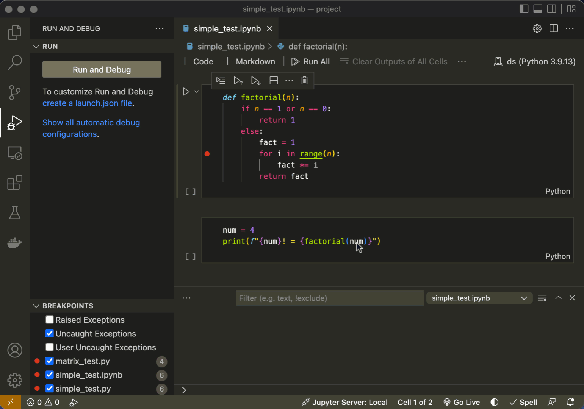Viewport: 584px width, 409px height.
Task: Open the Explorer view
Action: tap(15, 32)
